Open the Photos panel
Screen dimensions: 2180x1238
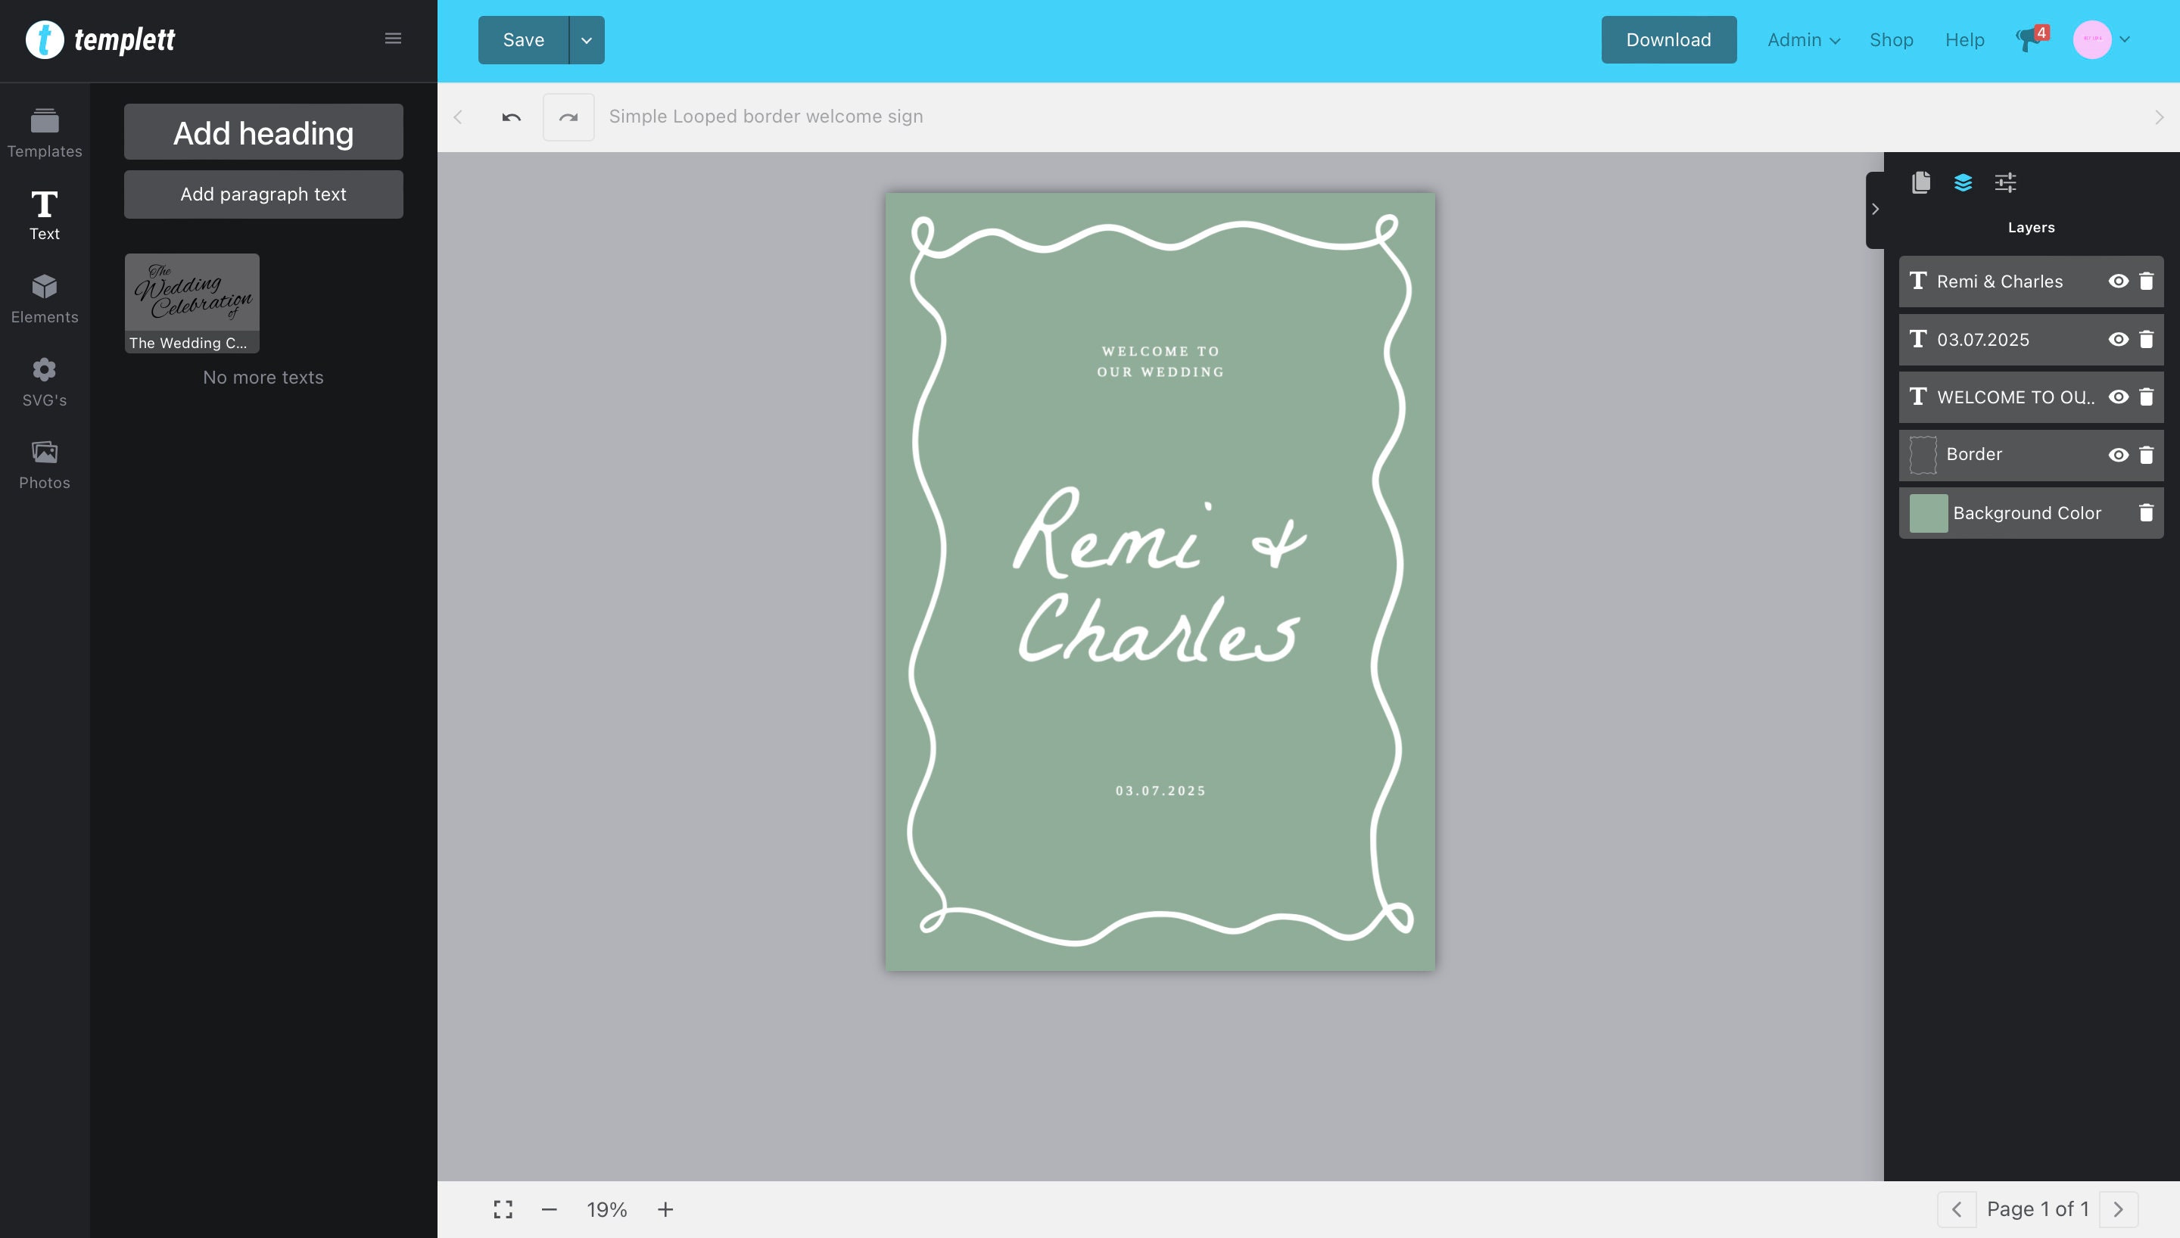point(44,463)
